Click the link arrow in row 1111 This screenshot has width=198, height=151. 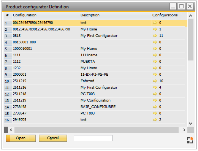point(155,55)
